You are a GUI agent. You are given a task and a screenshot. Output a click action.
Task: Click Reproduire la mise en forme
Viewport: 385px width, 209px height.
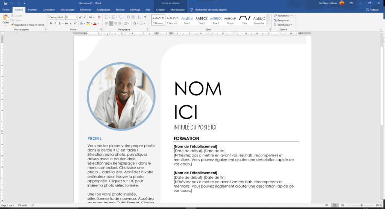point(29,25)
